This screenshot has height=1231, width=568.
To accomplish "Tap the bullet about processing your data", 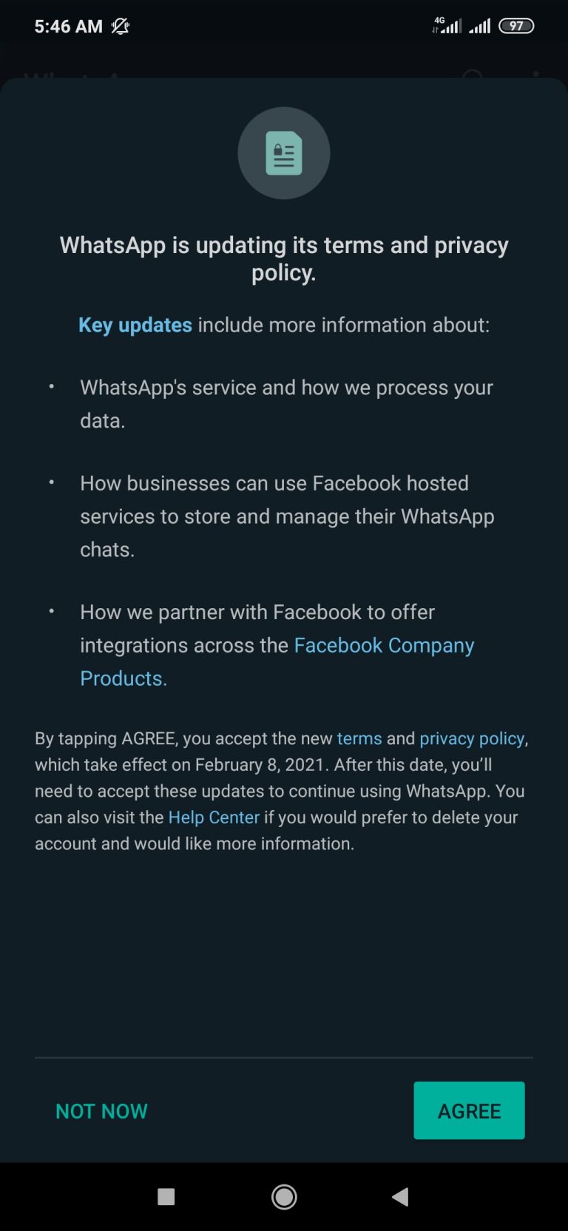I will (286, 404).
